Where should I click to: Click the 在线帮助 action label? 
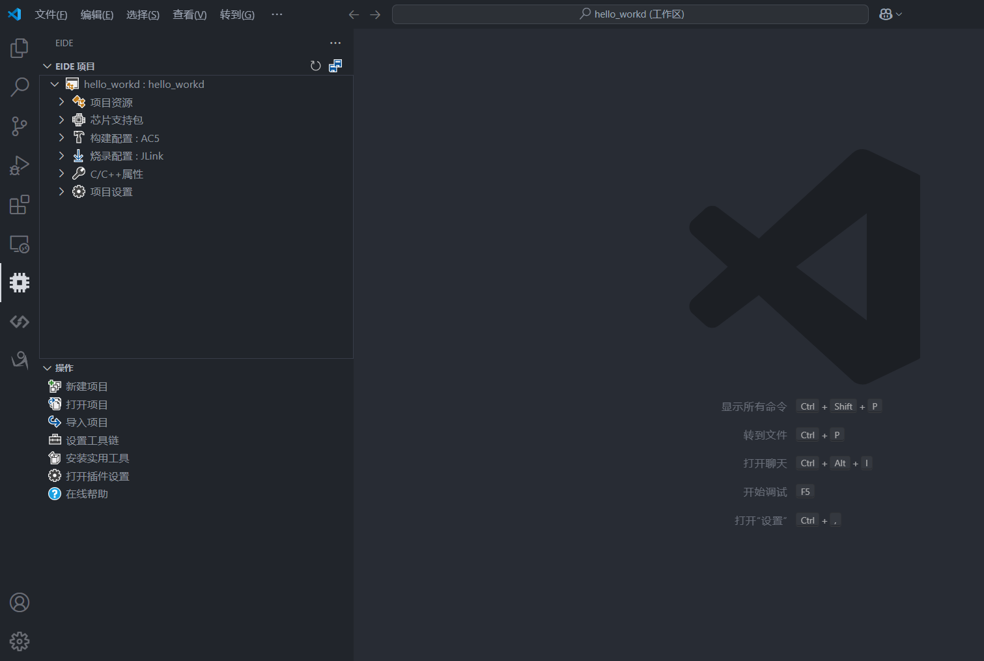(87, 494)
